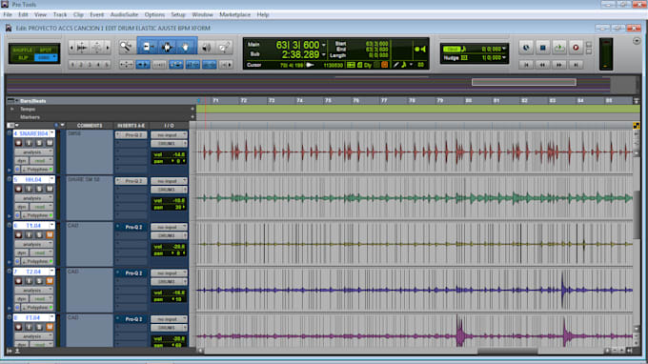
Task: Select the Zoomer tool
Action: pyautogui.click(x=126, y=47)
